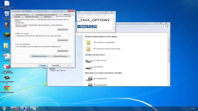Switch to the Hardware tab
The height and width of the screenshot is (111, 198).
pyautogui.click(x=47, y=17)
